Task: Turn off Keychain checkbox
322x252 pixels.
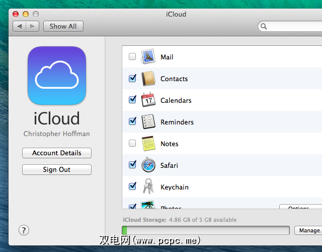Action: point(132,186)
